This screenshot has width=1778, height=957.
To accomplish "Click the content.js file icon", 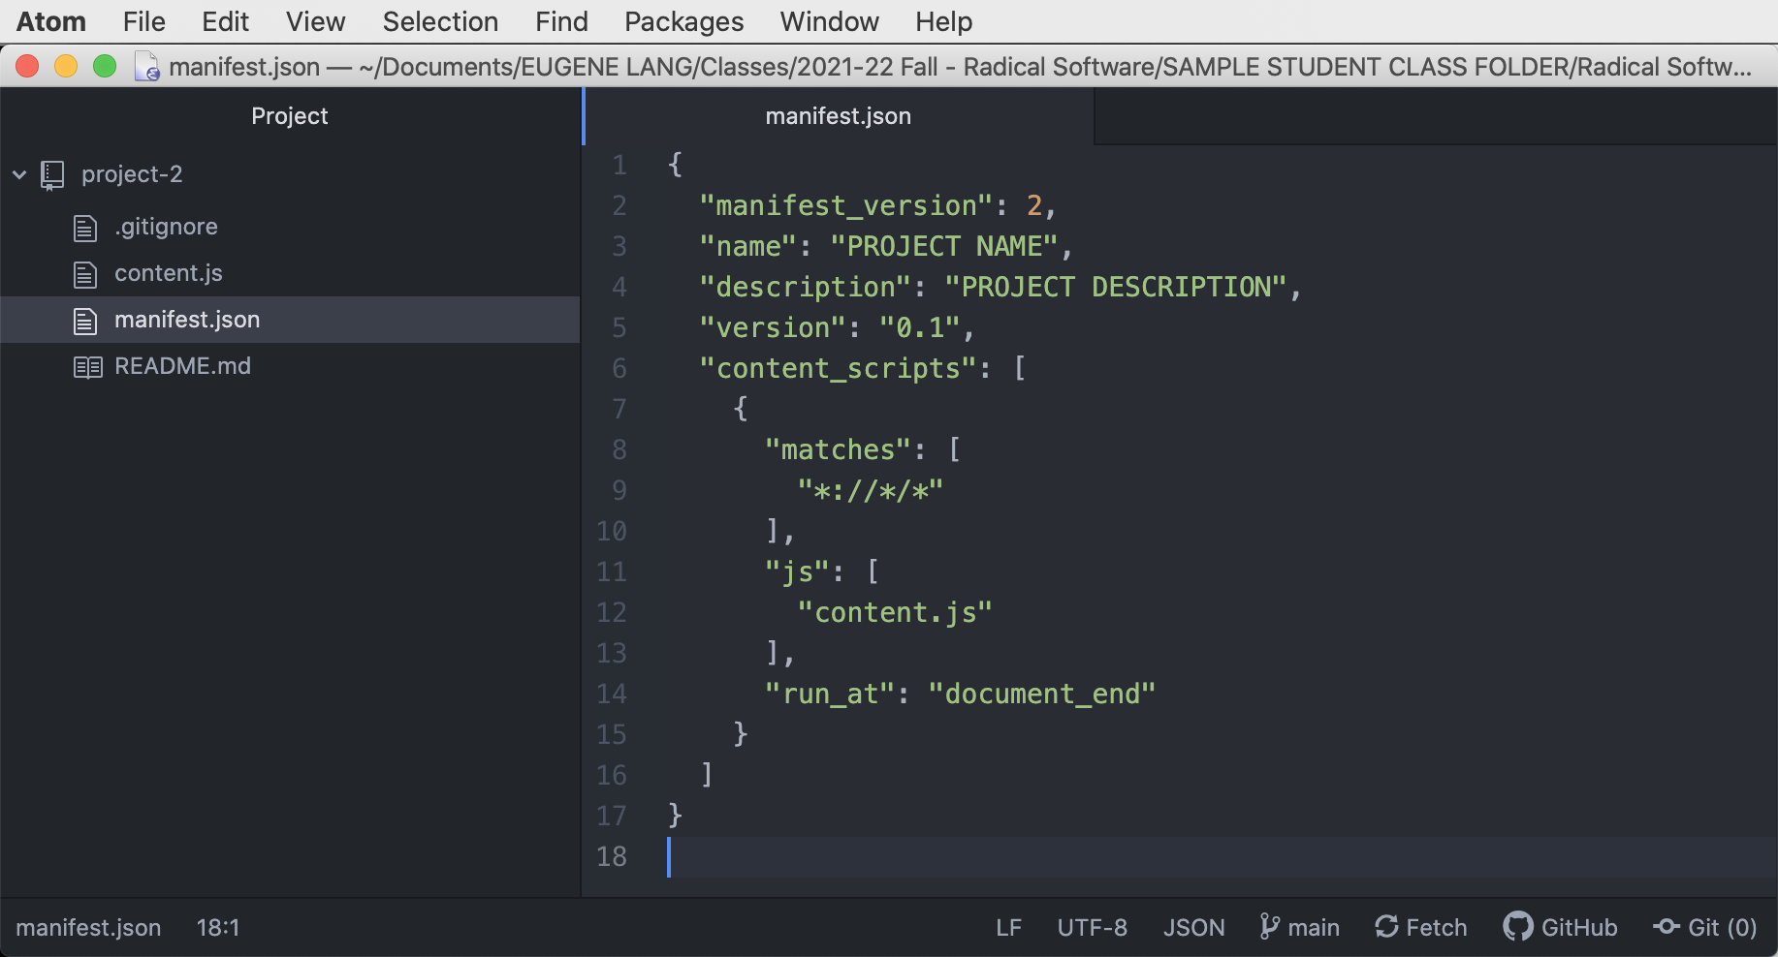I will [85, 274].
